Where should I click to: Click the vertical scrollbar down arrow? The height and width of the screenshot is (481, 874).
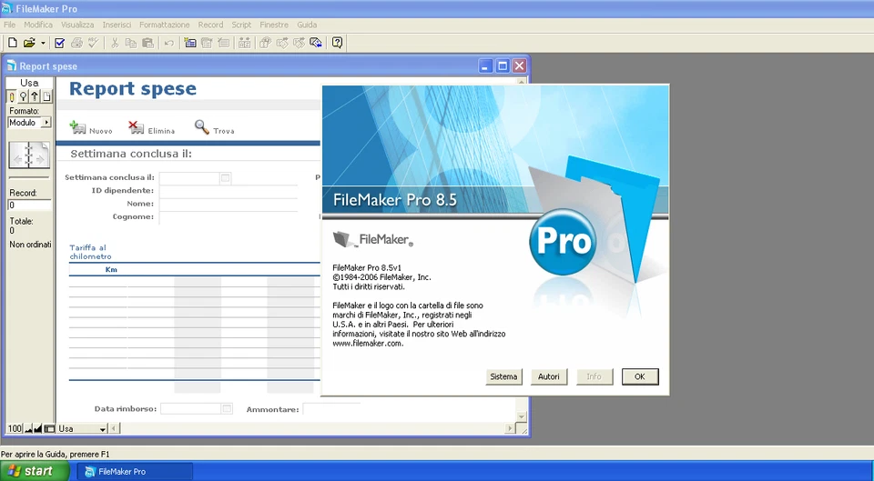tap(522, 416)
